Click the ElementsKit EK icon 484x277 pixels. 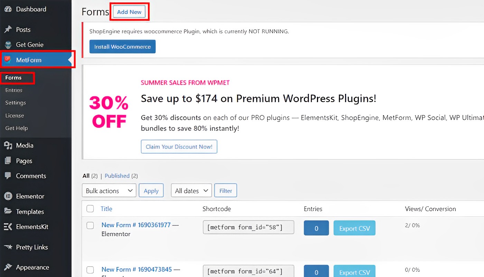pos(8,227)
